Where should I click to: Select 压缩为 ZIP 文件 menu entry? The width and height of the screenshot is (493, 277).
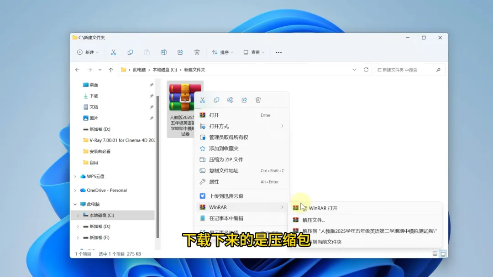242,159
